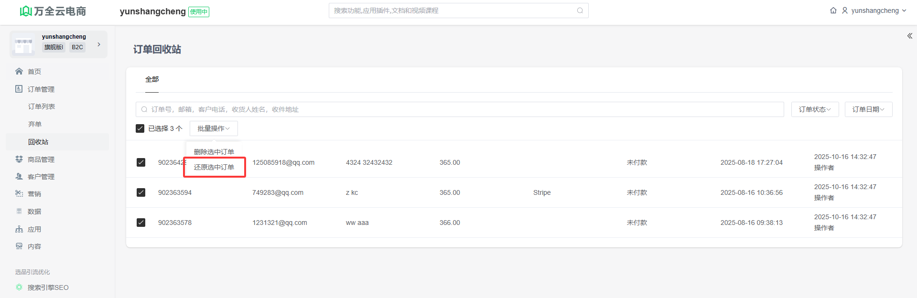Screen dimensions: 917x298
Task: Select the 全部 tab
Action: point(152,79)
